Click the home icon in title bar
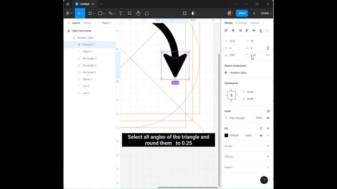This screenshot has width=337, height=189. pos(68,4)
